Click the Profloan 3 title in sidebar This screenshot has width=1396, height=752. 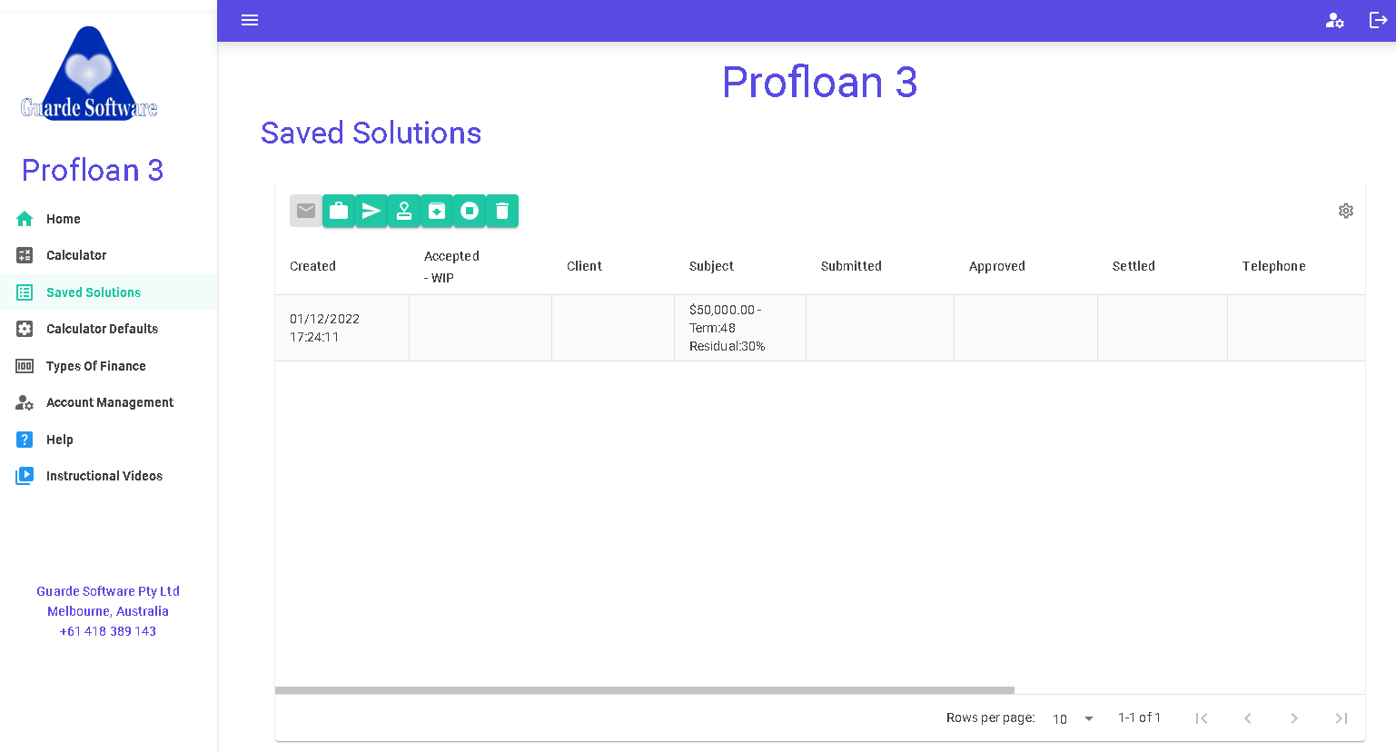click(93, 170)
